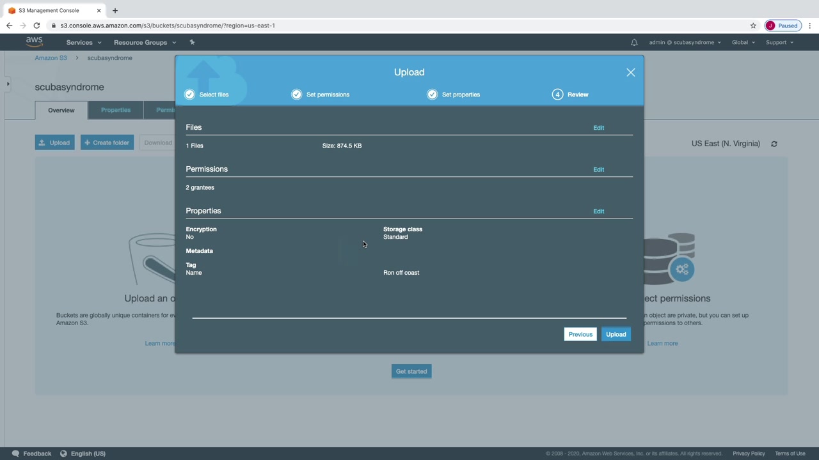This screenshot has width=819, height=460.
Task: Close the Upload dialog with the X
Action: 631,72
